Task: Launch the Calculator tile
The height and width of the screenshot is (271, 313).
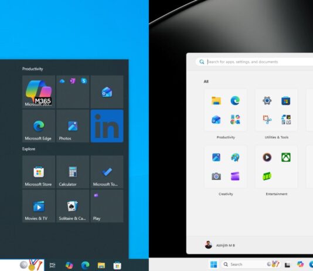Action: coord(73,172)
